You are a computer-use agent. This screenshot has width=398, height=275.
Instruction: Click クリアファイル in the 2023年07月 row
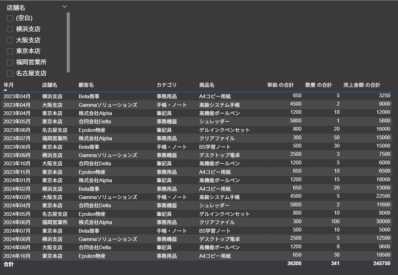click(217, 139)
